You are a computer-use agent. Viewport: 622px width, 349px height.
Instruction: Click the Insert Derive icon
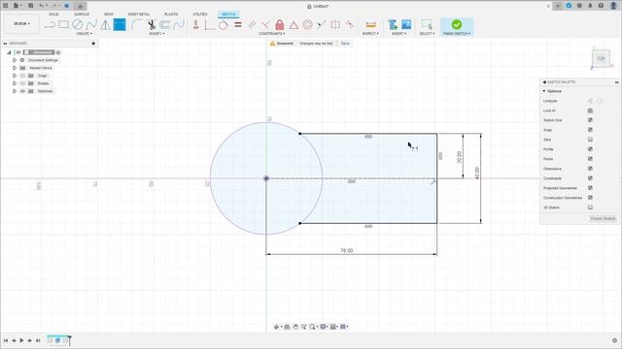click(393, 24)
